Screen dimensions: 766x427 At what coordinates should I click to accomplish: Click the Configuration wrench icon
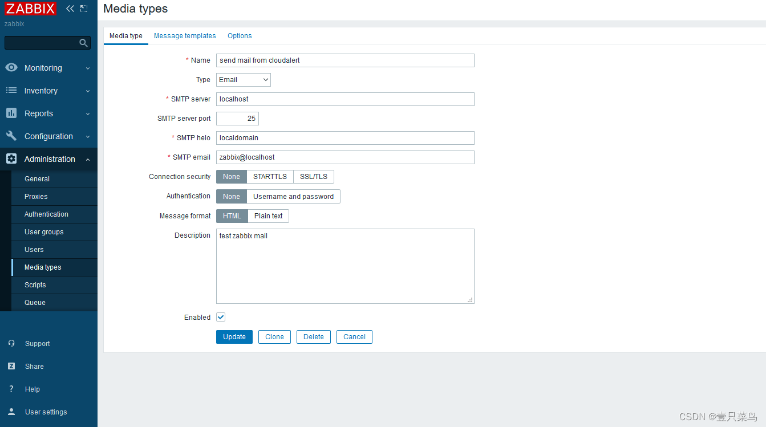point(11,136)
